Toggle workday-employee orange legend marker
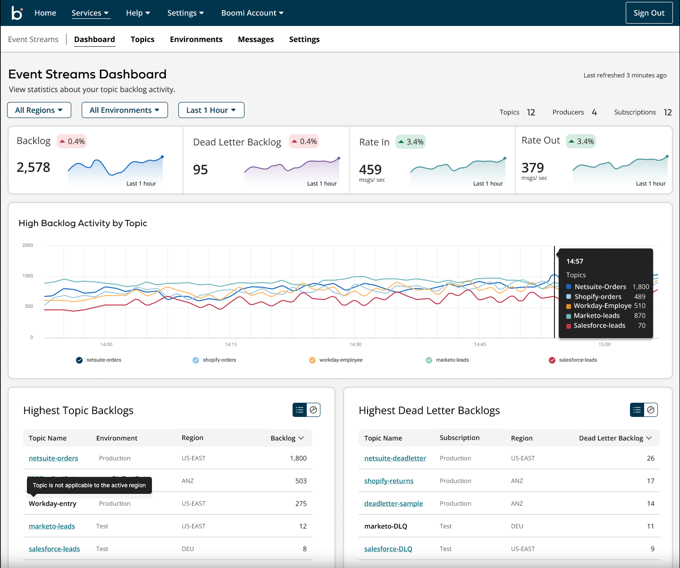Viewport: 680px width, 568px height. (x=312, y=360)
